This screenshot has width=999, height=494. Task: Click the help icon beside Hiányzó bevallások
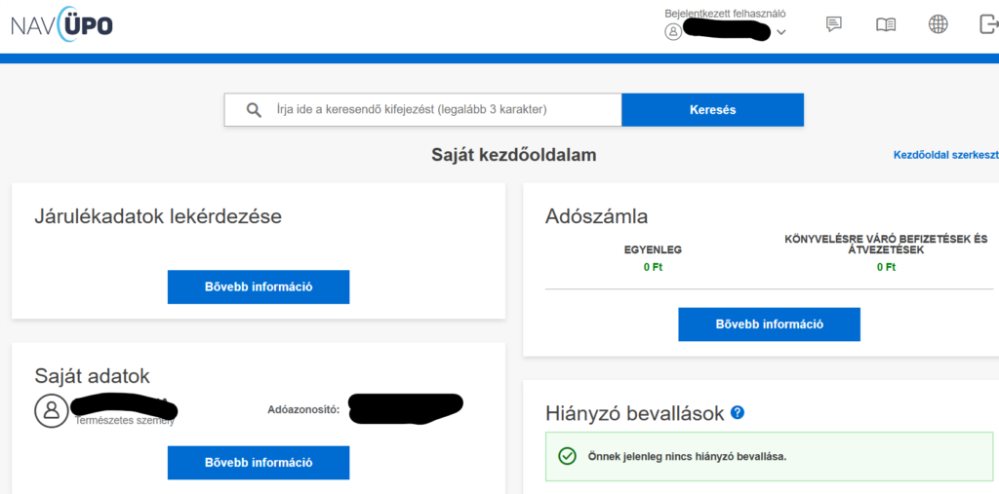[738, 412]
